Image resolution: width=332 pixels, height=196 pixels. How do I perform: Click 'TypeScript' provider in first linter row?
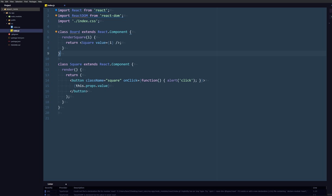click(64, 191)
